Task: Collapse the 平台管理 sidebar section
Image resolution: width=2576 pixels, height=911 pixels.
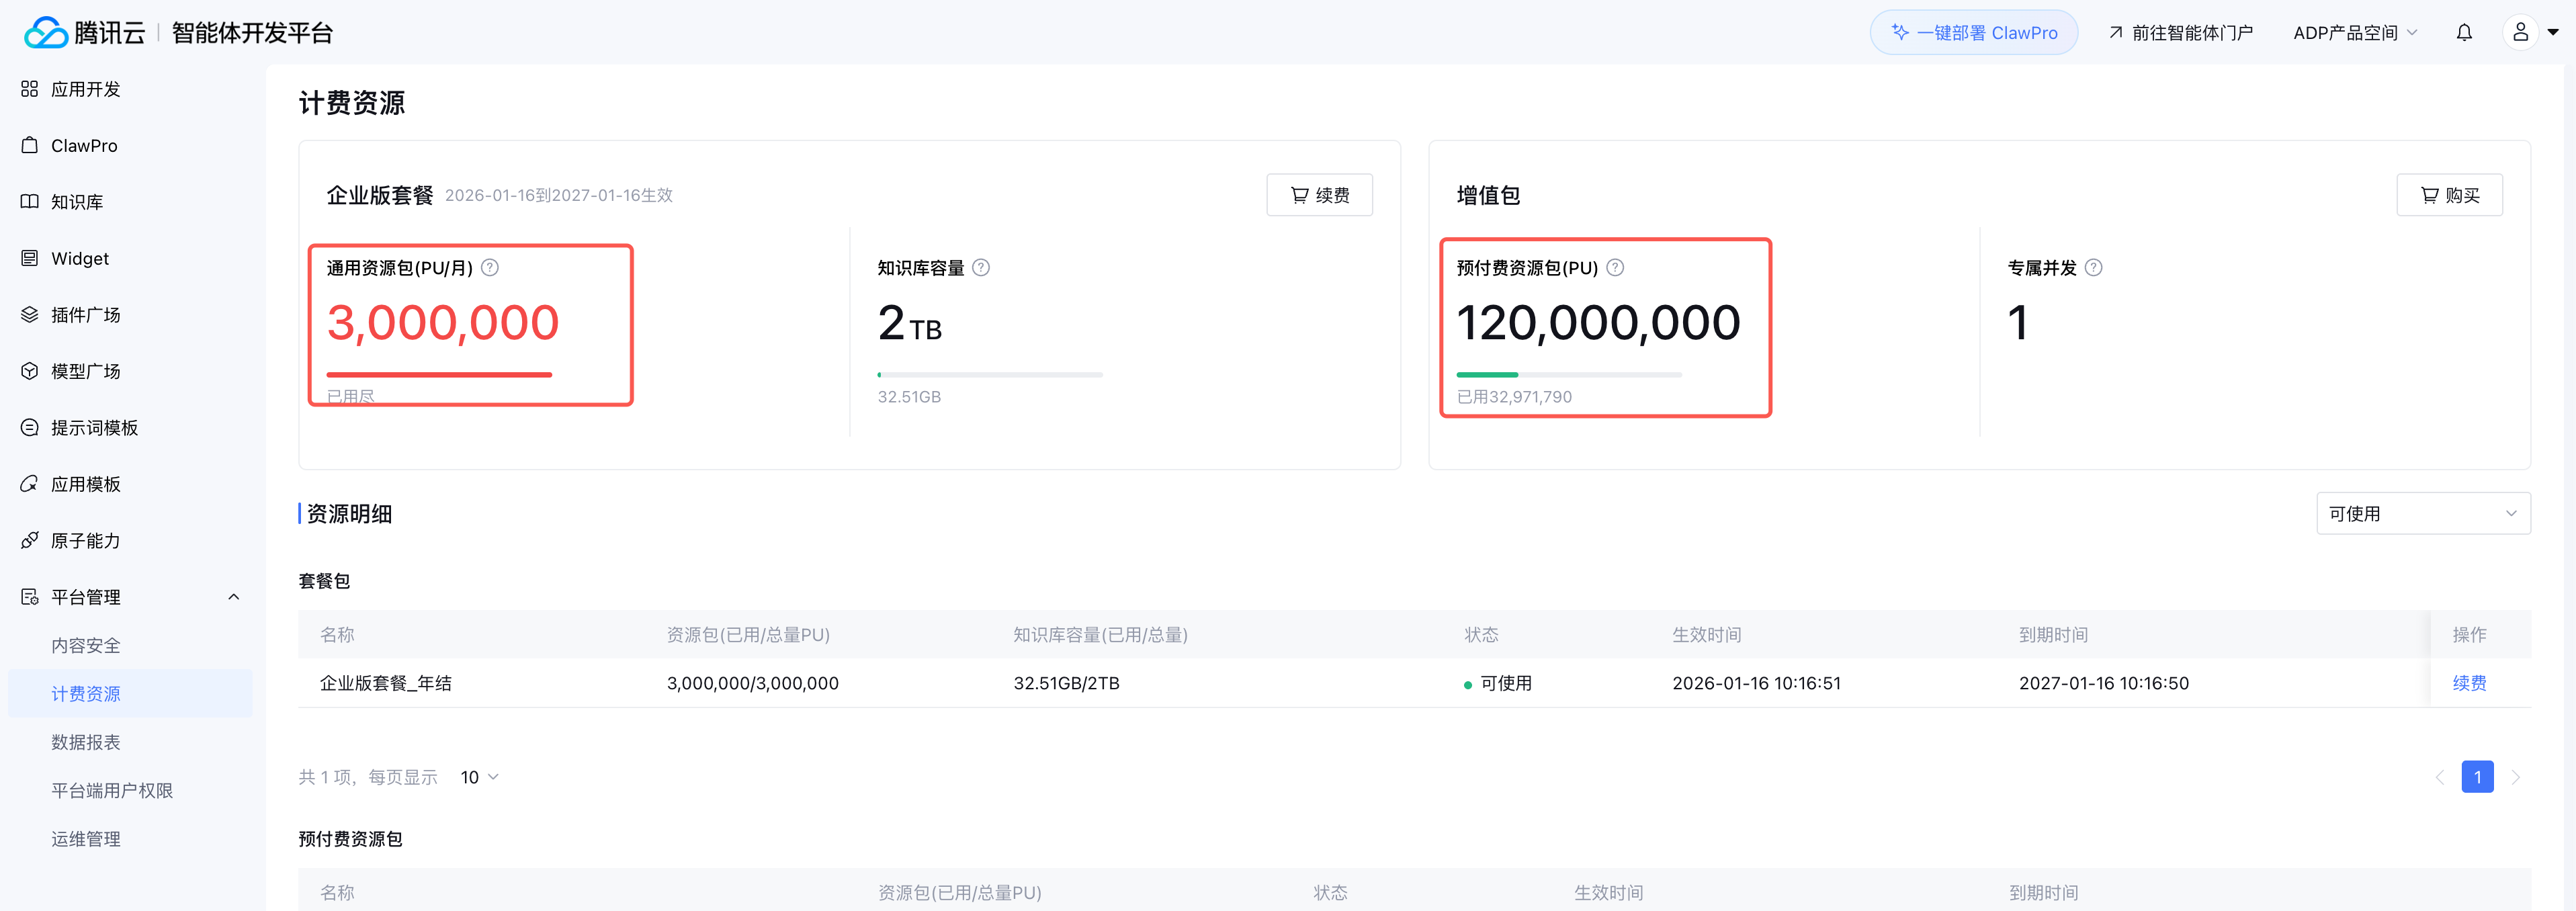Action: pyautogui.click(x=234, y=597)
